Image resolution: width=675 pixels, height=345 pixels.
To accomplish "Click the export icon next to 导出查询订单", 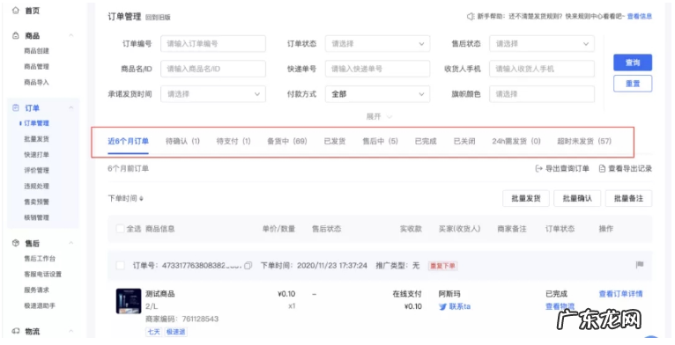I will pyautogui.click(x=538, y=169).
